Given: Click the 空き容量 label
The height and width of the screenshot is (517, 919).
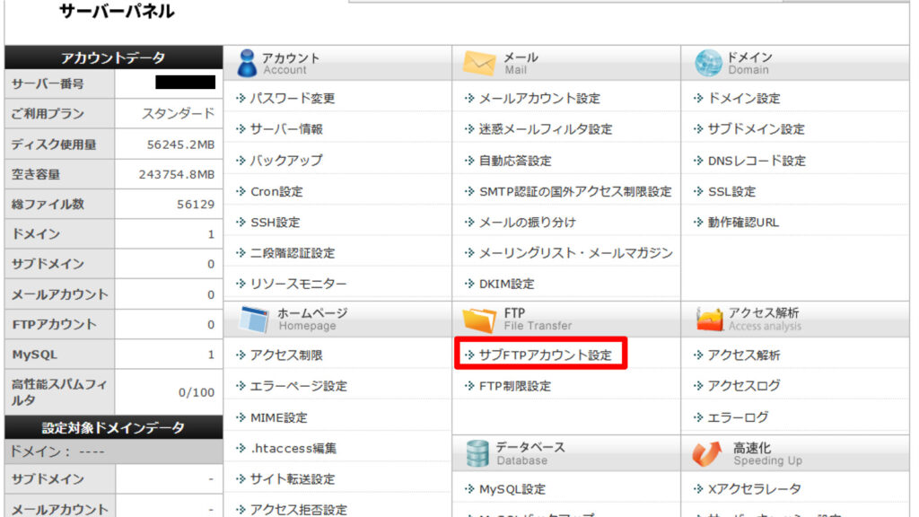Looking at the screenshot, I should point(35,174).
